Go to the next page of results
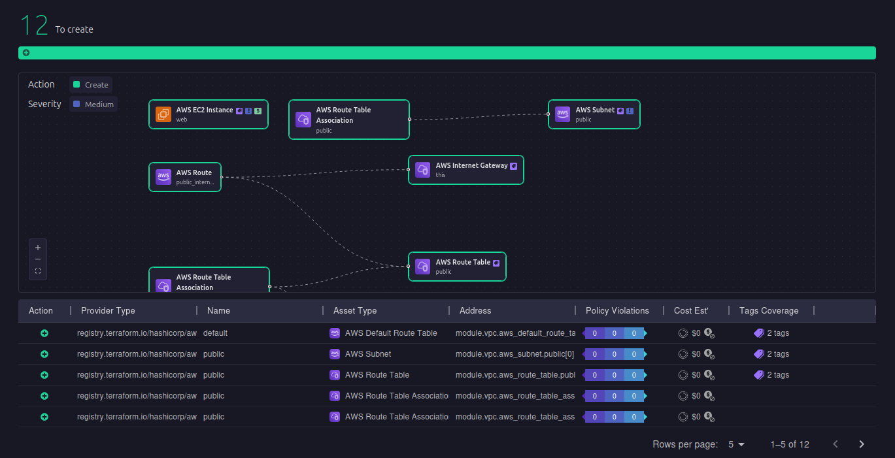 [862, 444]
